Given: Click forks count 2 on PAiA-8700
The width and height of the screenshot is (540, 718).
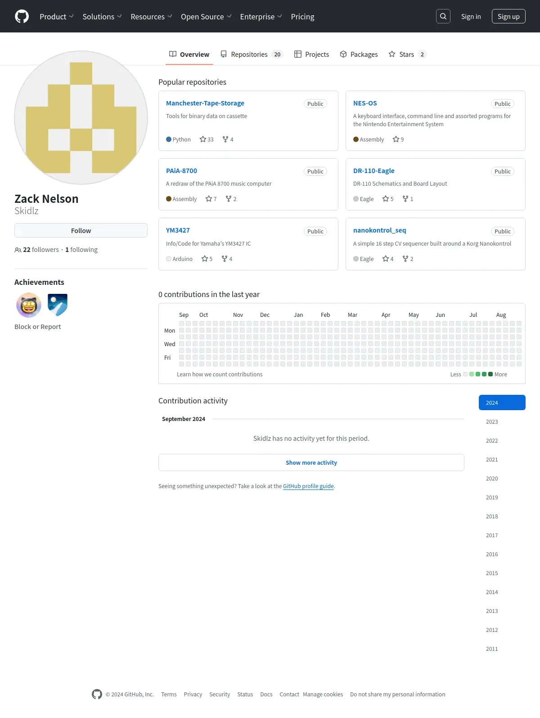Looking at the screenshot, I should [231, 199].
